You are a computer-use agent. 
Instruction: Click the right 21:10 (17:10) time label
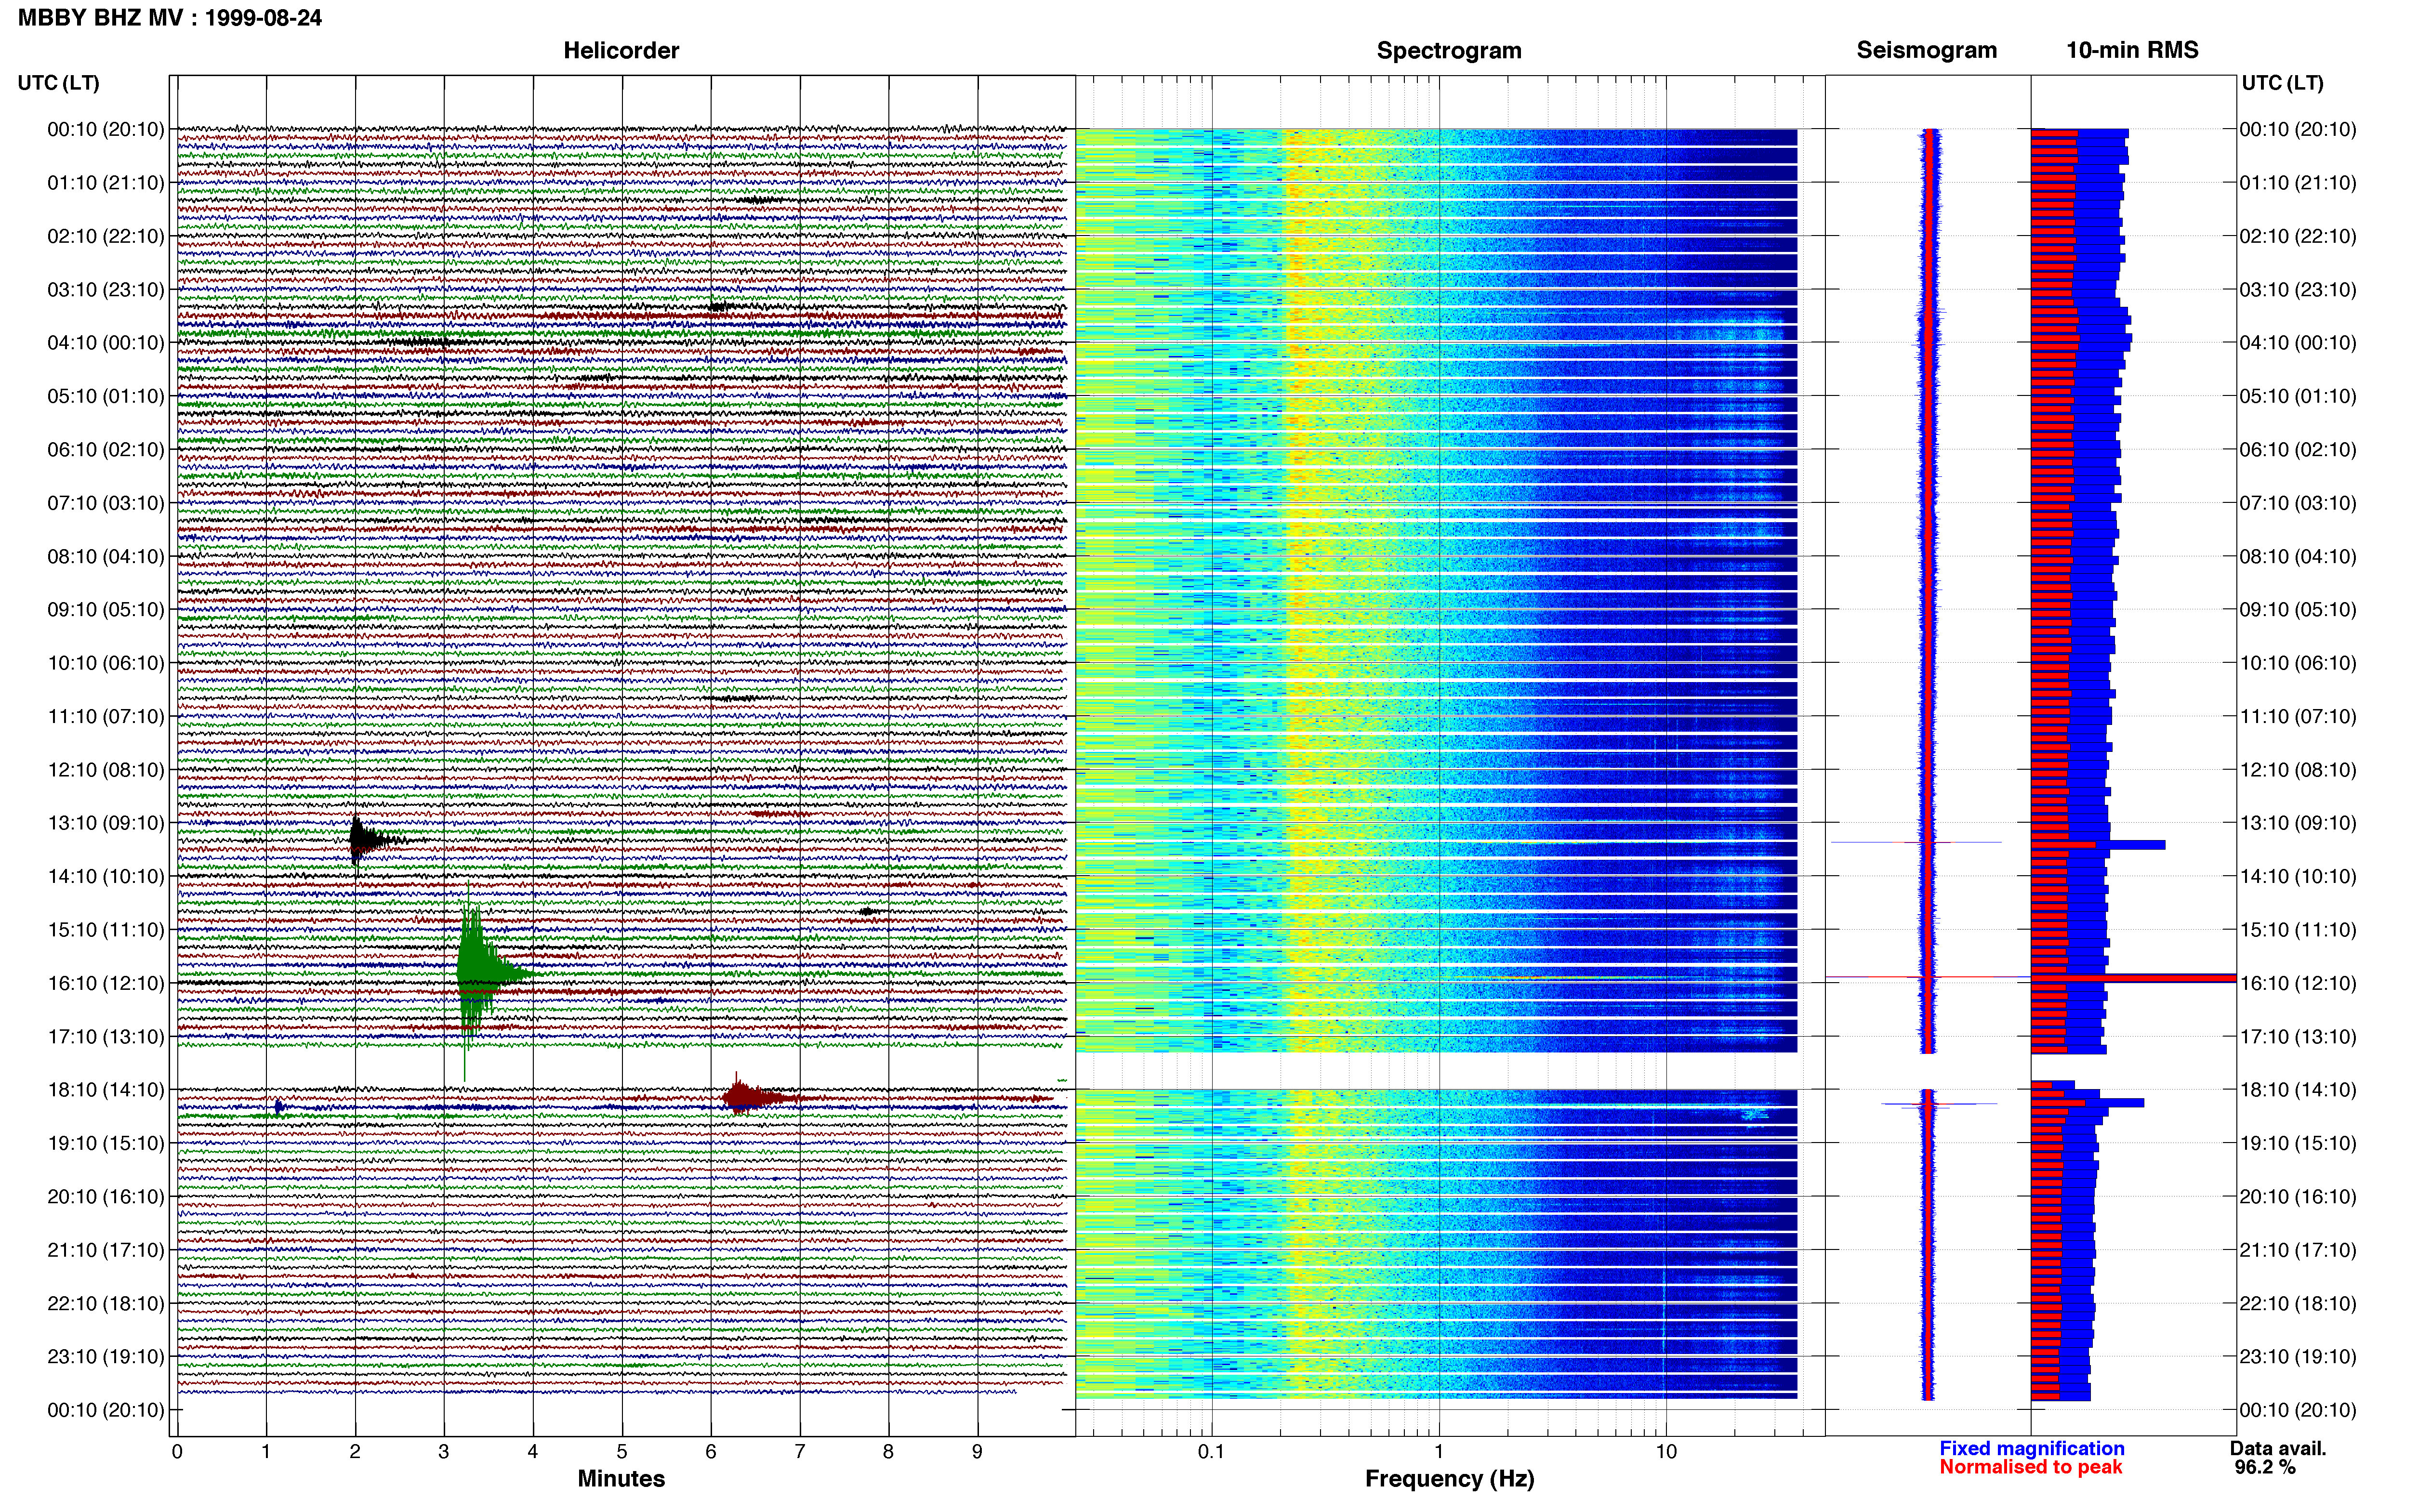2298,1250
